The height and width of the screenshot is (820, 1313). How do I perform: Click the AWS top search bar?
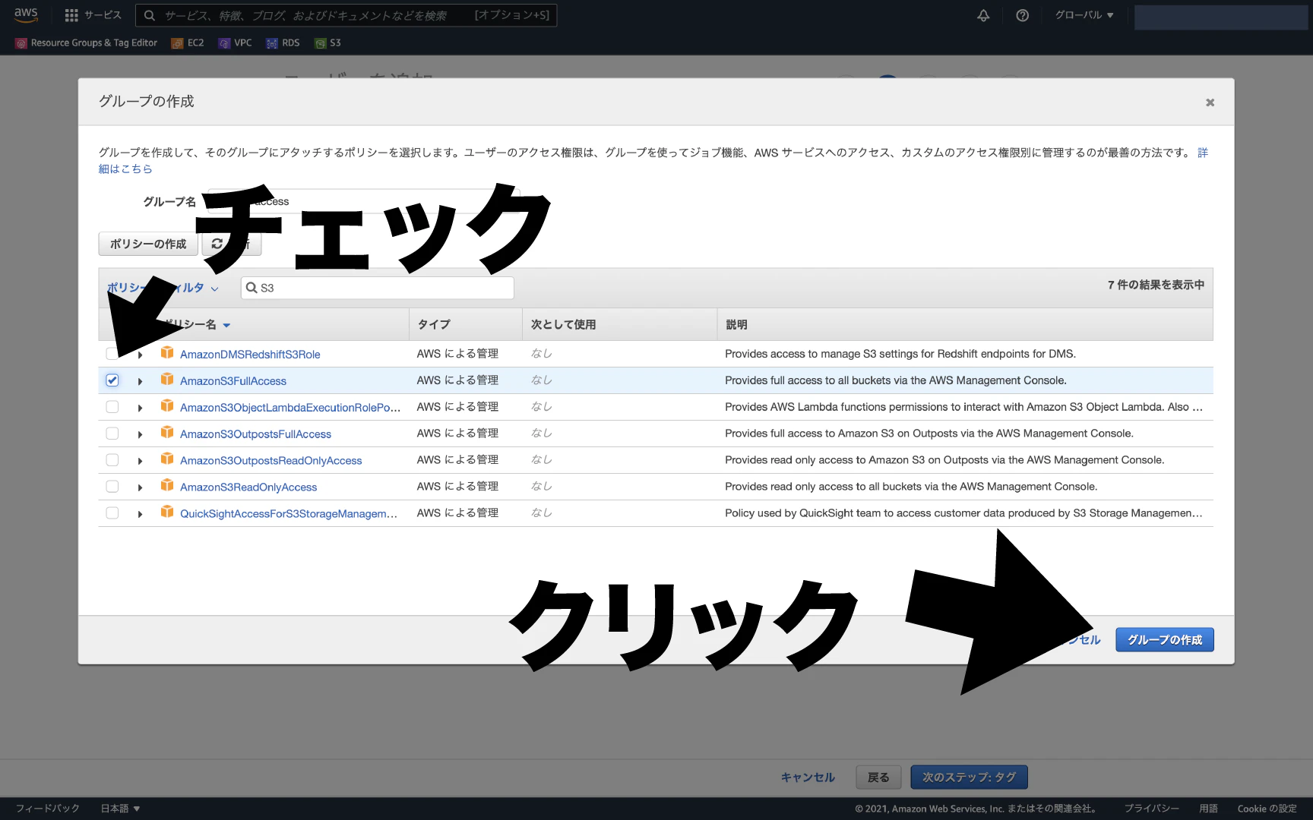click(346, 15)
